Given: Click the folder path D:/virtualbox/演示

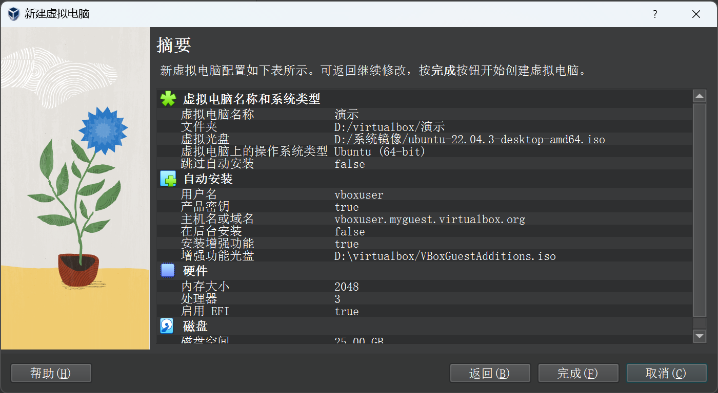Looking at the screenshot, I should click(389, 126).
